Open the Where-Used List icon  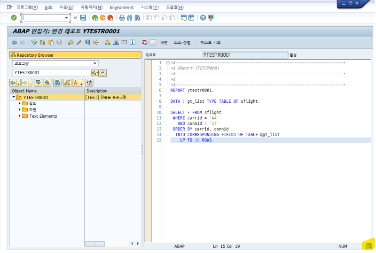tap(96, 43)
